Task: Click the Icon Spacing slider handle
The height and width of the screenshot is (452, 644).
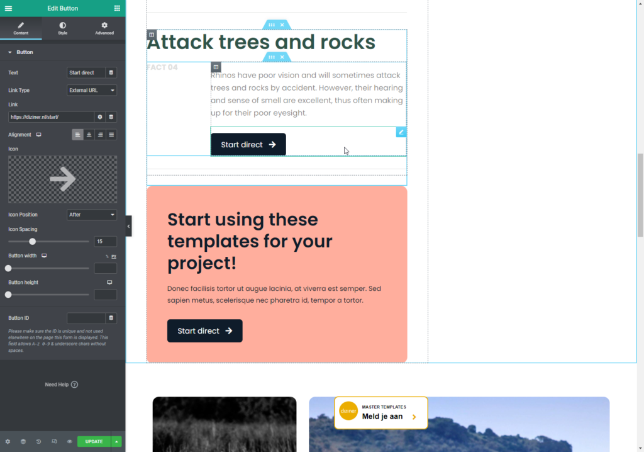Action: click(x=32, y=242)
